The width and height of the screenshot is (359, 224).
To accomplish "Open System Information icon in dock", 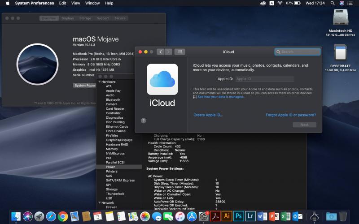I will coord(315,216).
